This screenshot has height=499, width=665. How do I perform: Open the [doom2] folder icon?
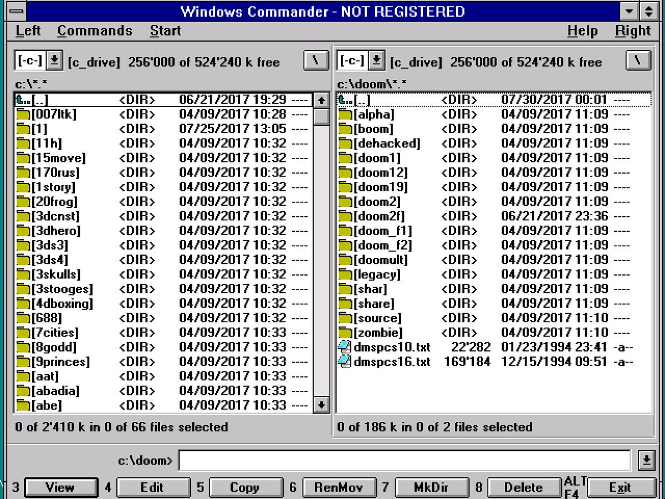coord(345,201)
